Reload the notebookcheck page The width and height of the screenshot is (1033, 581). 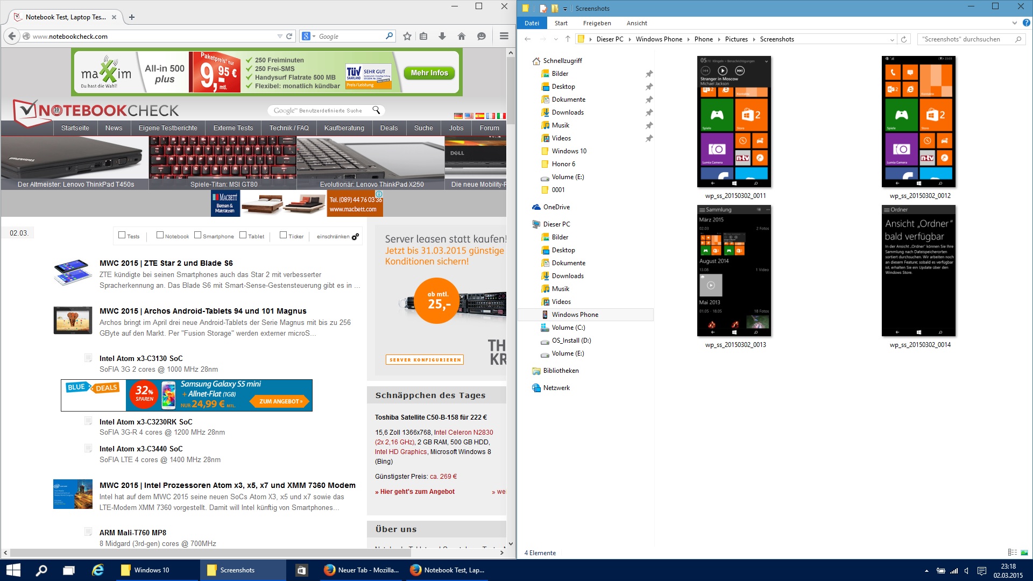289,36
